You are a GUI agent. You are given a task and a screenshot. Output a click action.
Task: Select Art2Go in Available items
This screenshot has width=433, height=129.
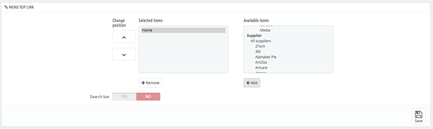[x=261, y=62]
